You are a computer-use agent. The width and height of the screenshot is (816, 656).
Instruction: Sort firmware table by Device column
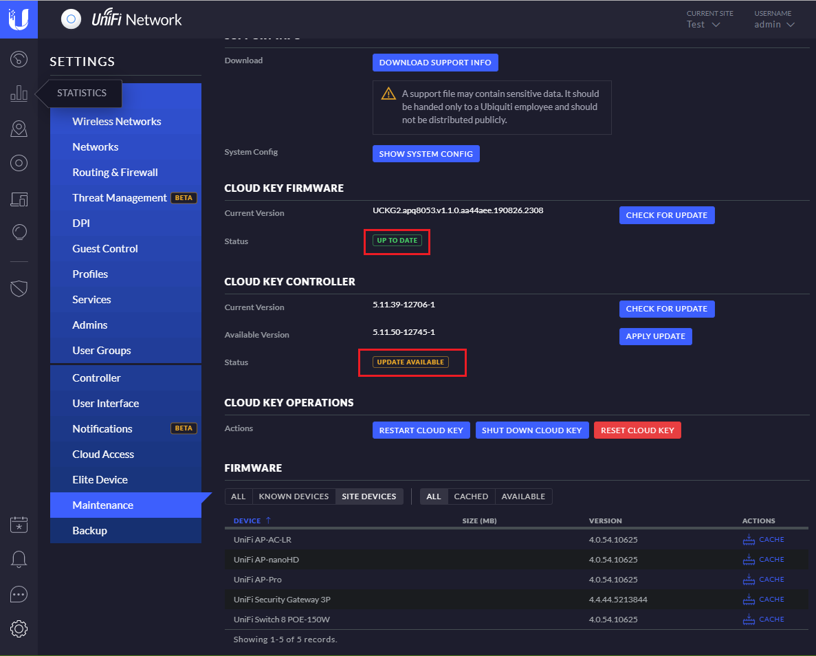pos(252,521)
